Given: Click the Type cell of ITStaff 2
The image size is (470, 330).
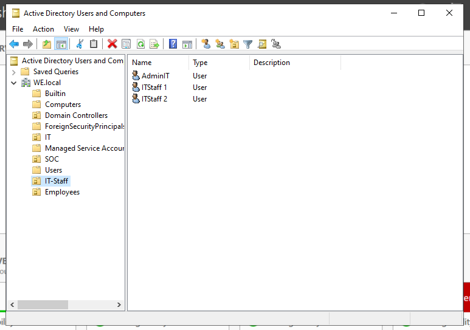Looking at the screenshot, I should pos(199,99).
